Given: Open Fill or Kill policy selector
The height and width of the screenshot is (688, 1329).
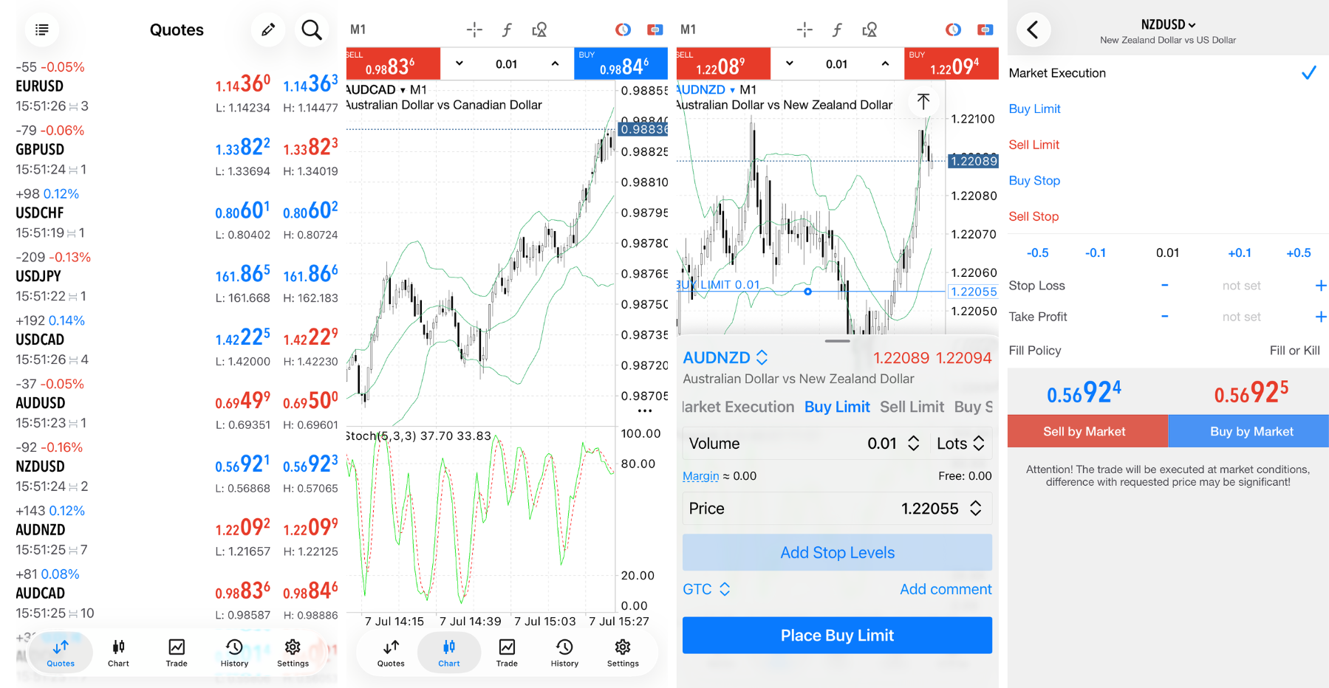Looking at the screenshot, I should point(1294,351).
